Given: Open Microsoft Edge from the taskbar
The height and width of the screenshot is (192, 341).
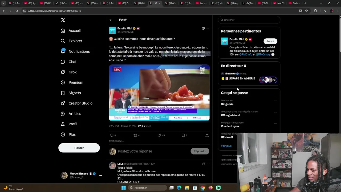Looking at the screenshot, I should click(x=179, y=188).
